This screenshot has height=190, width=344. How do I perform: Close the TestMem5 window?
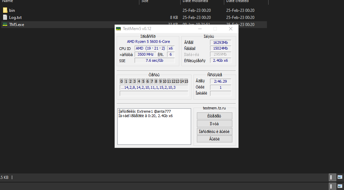point(231,29)
